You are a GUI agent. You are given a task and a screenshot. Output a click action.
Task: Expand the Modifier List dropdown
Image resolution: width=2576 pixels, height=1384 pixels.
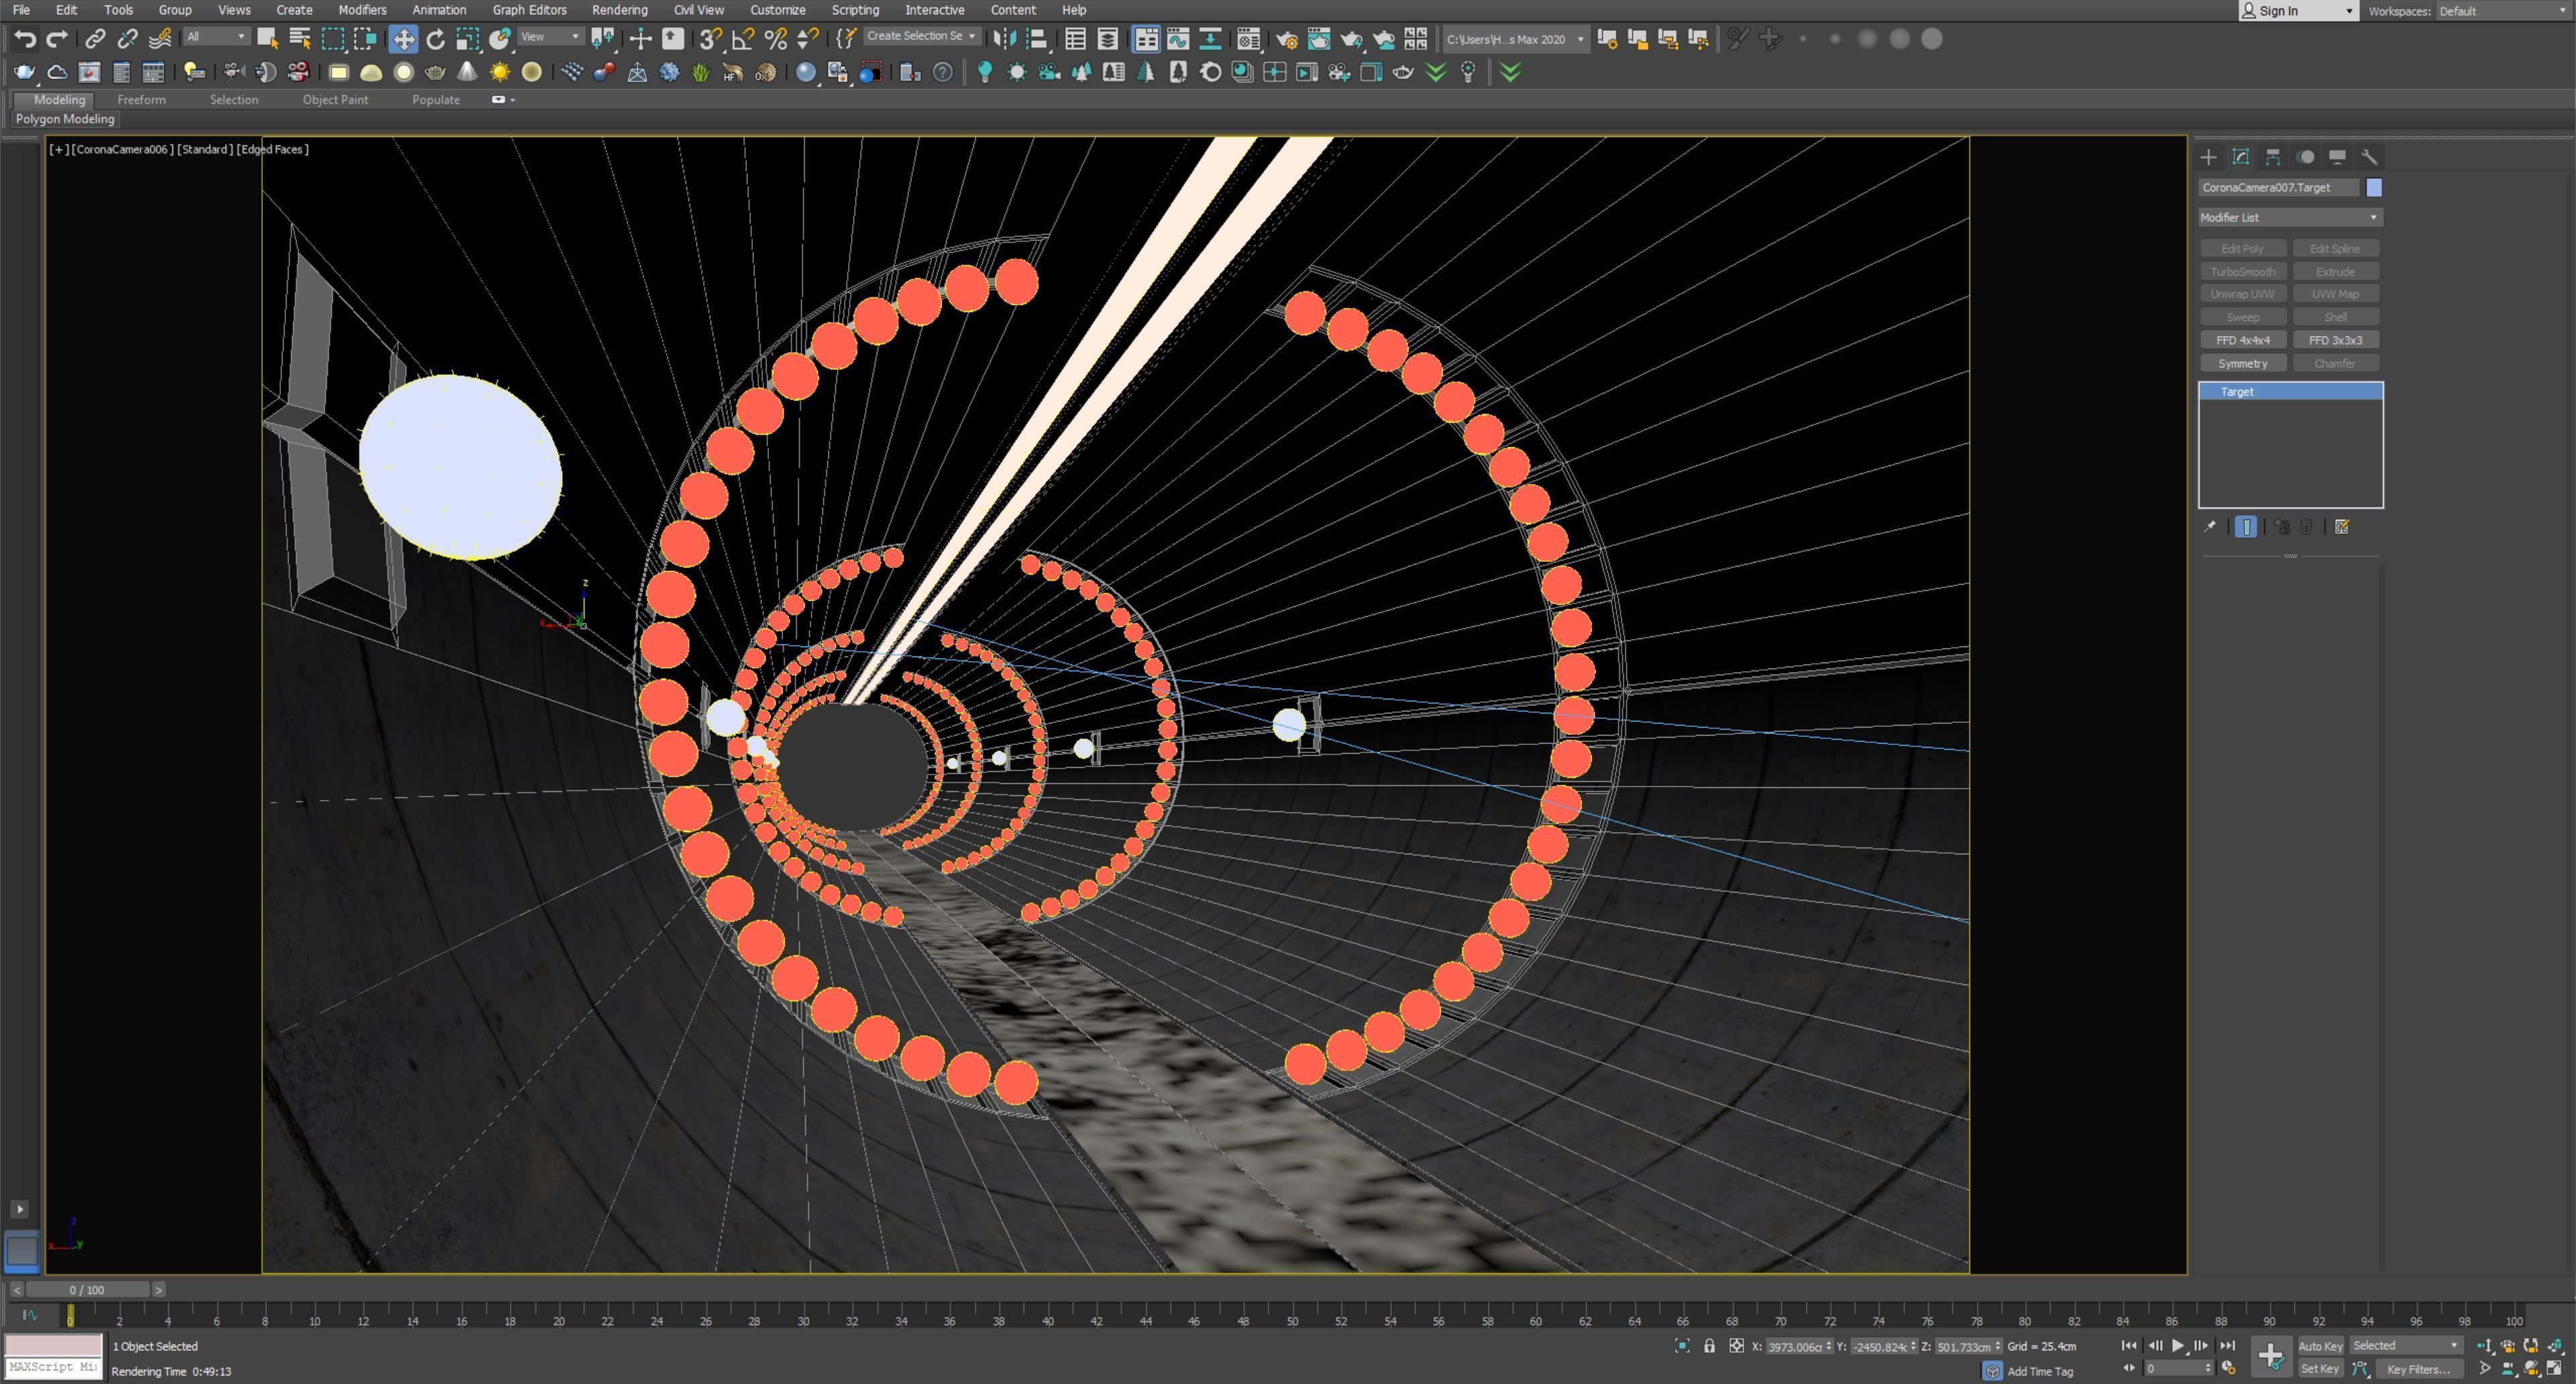(2289, 217)
